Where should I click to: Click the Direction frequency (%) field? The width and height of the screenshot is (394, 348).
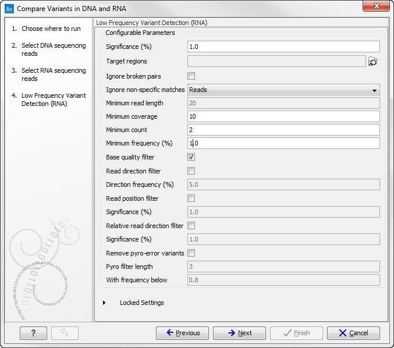283,184
